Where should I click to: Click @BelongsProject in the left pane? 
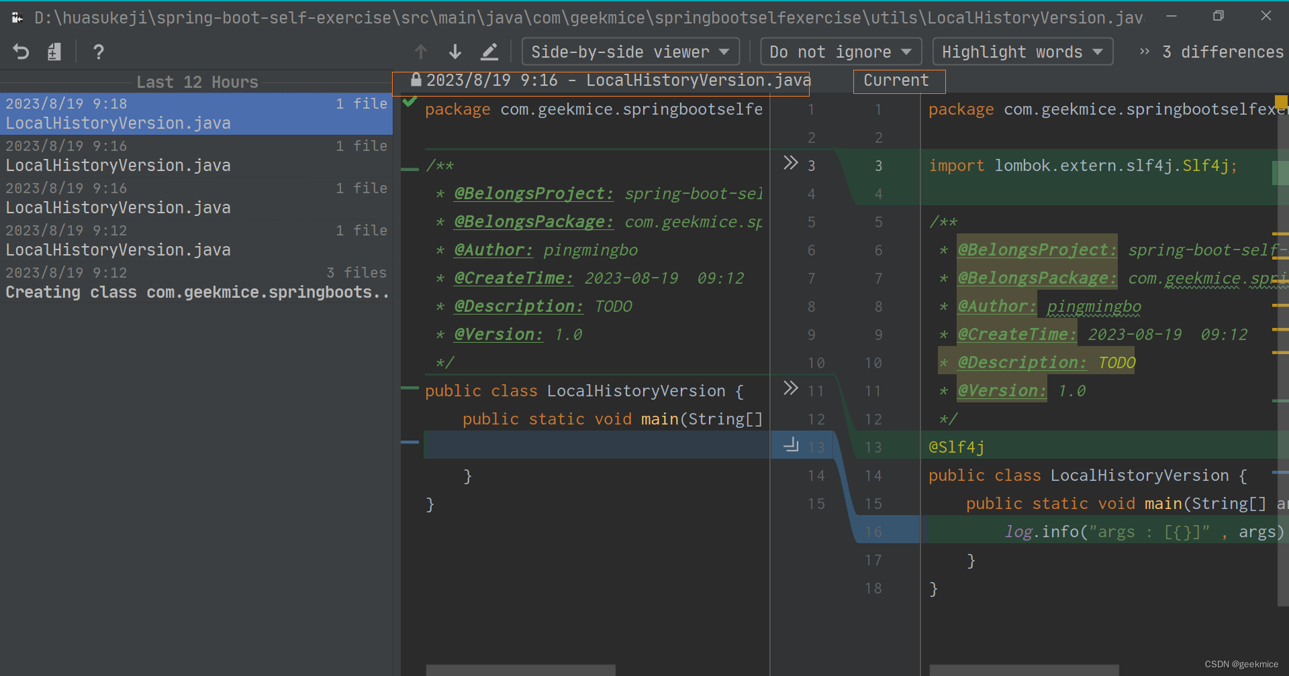534,194
